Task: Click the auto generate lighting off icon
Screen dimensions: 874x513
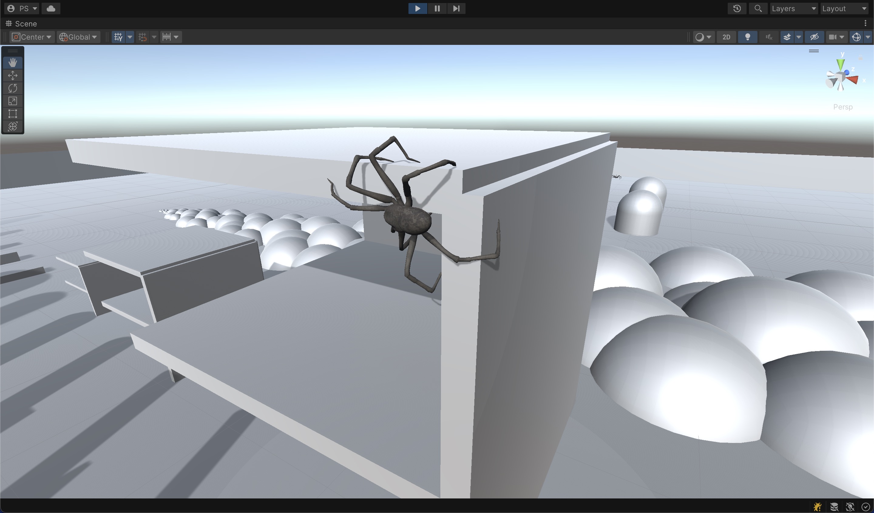Action: coord(850,507)
